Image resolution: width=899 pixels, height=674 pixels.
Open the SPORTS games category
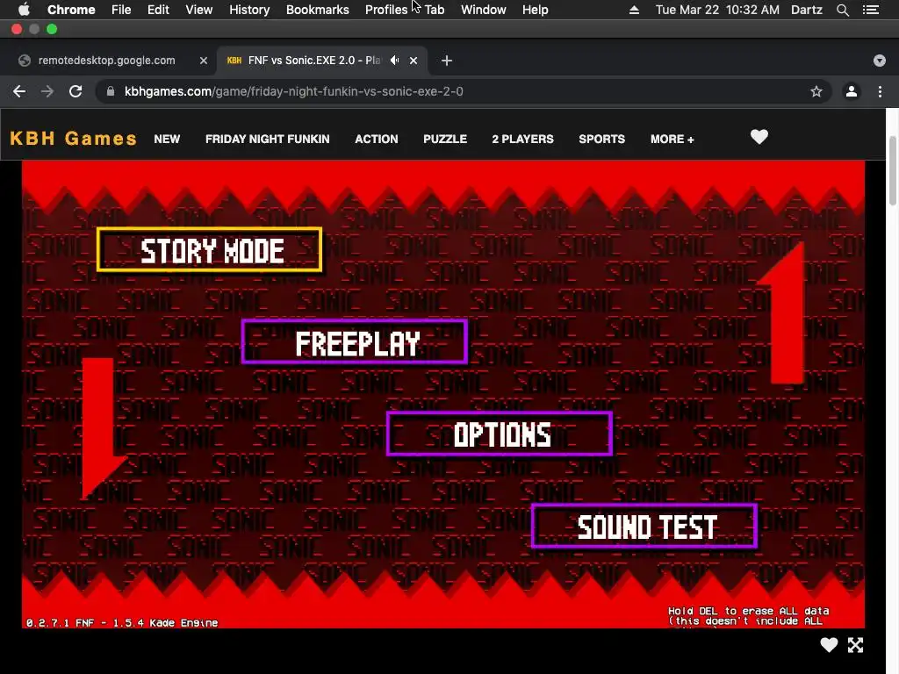coord(601,139)
